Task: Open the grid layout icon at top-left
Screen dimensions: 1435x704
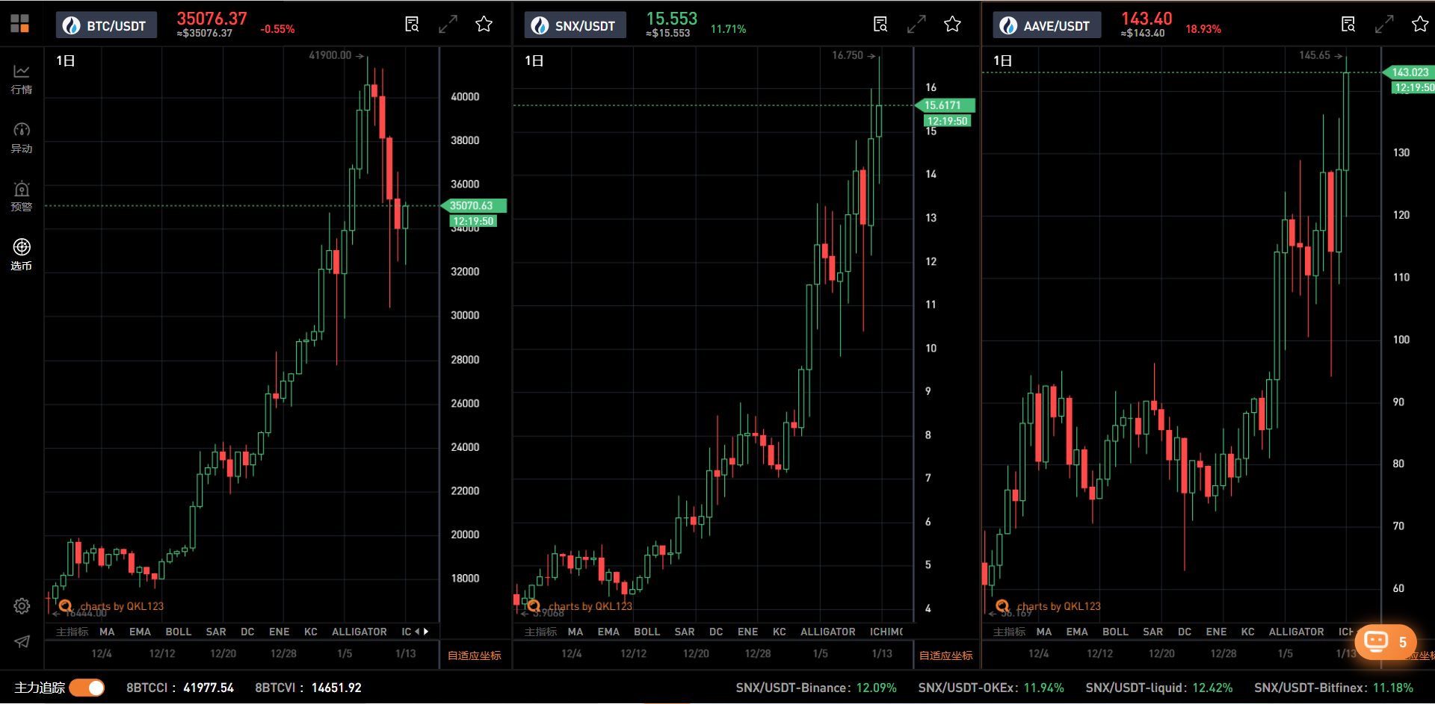Action: (x=20, y=24)
